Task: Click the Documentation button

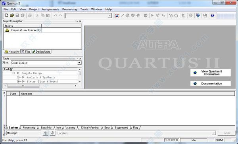Action: pos(211,83)
